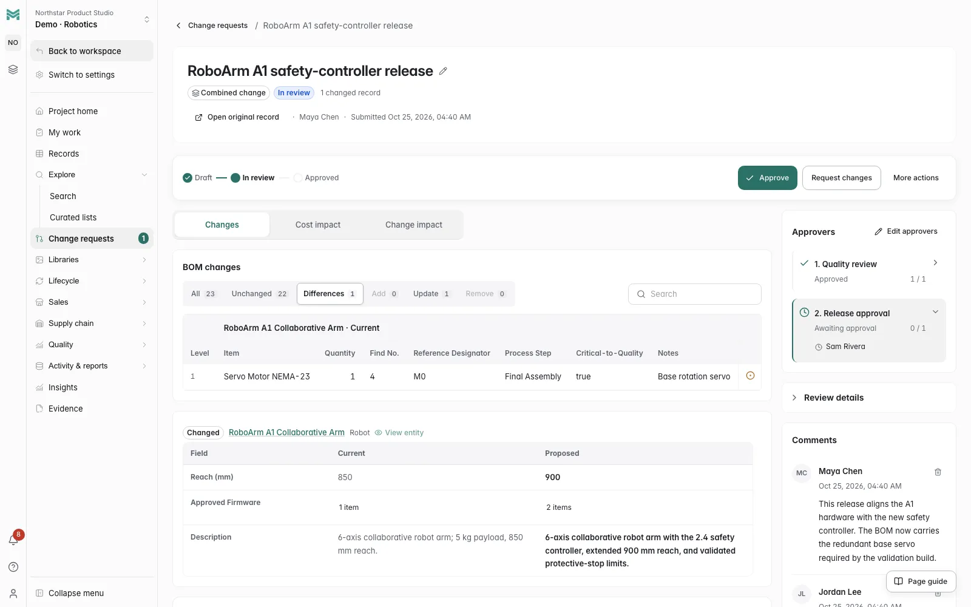Viewport: 971px width, 607px height.
Task: Click the Draft workflow step
Action: (x=197, y=178)
